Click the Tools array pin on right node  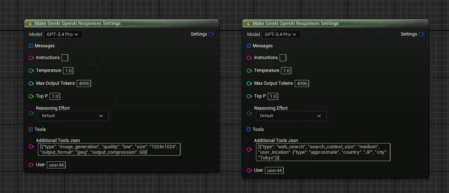tap(249, 130)
